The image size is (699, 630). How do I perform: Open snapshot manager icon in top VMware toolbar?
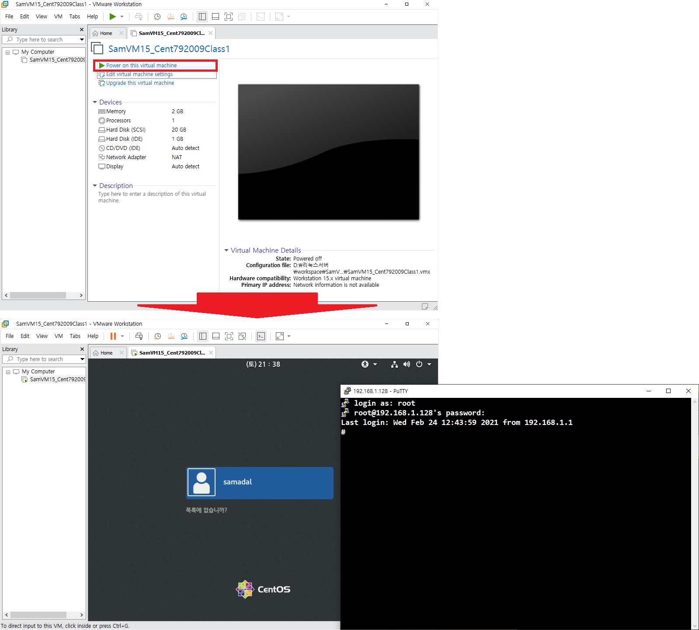184,17
